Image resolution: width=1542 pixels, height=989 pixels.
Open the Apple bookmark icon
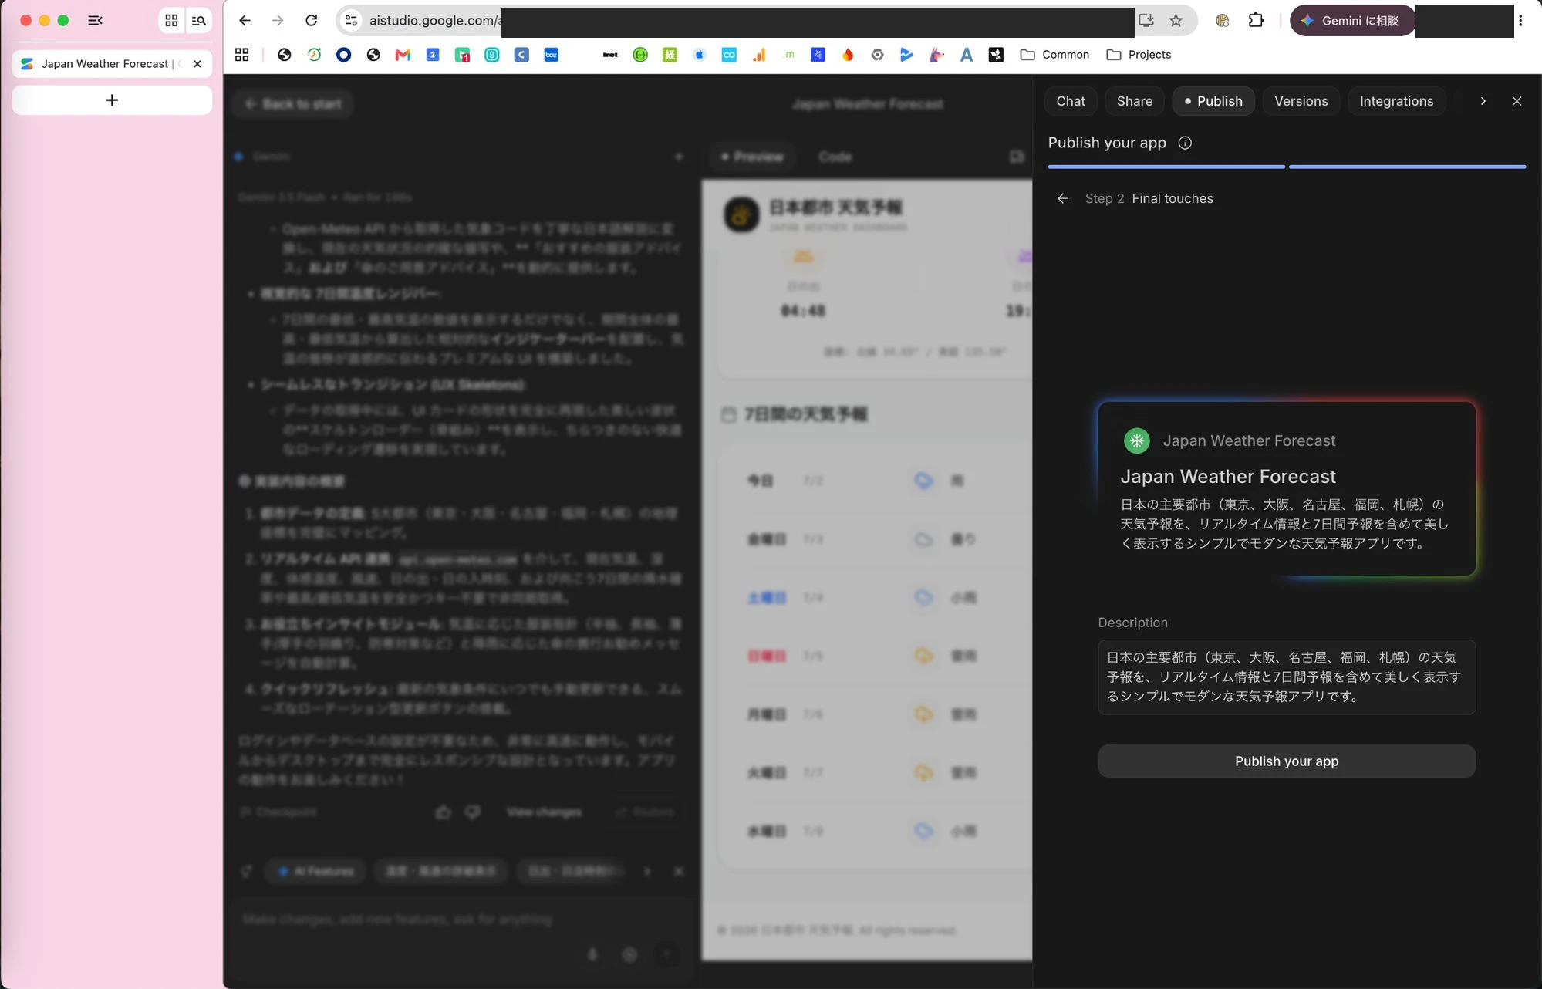(x=699, y=55)
